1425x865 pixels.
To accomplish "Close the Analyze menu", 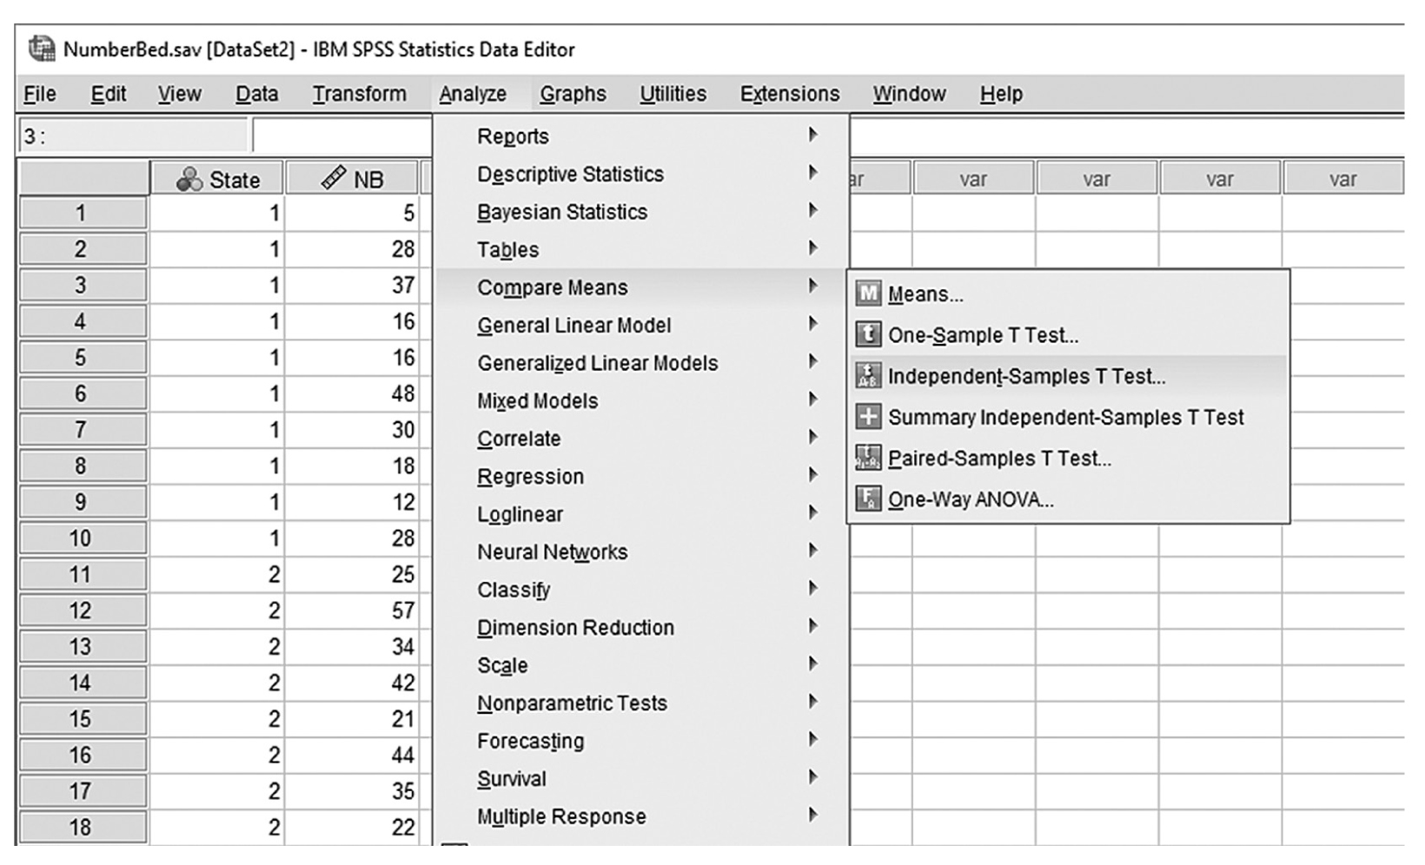I will (x=473, y=94).
